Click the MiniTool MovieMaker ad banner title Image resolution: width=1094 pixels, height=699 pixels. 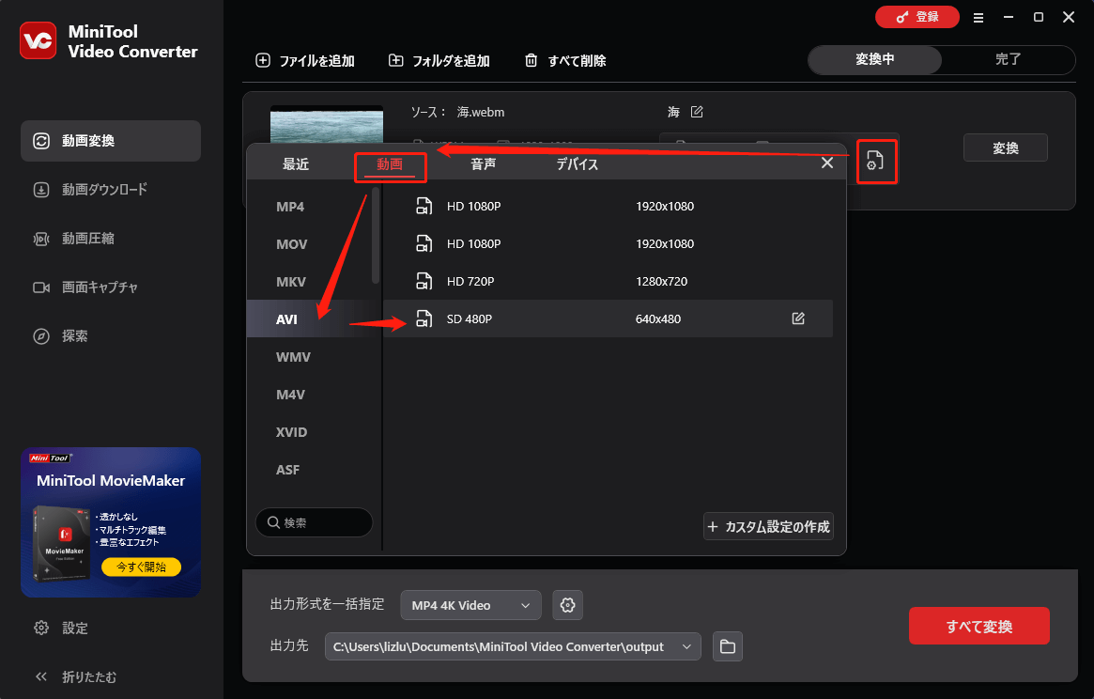click(111, 480)
